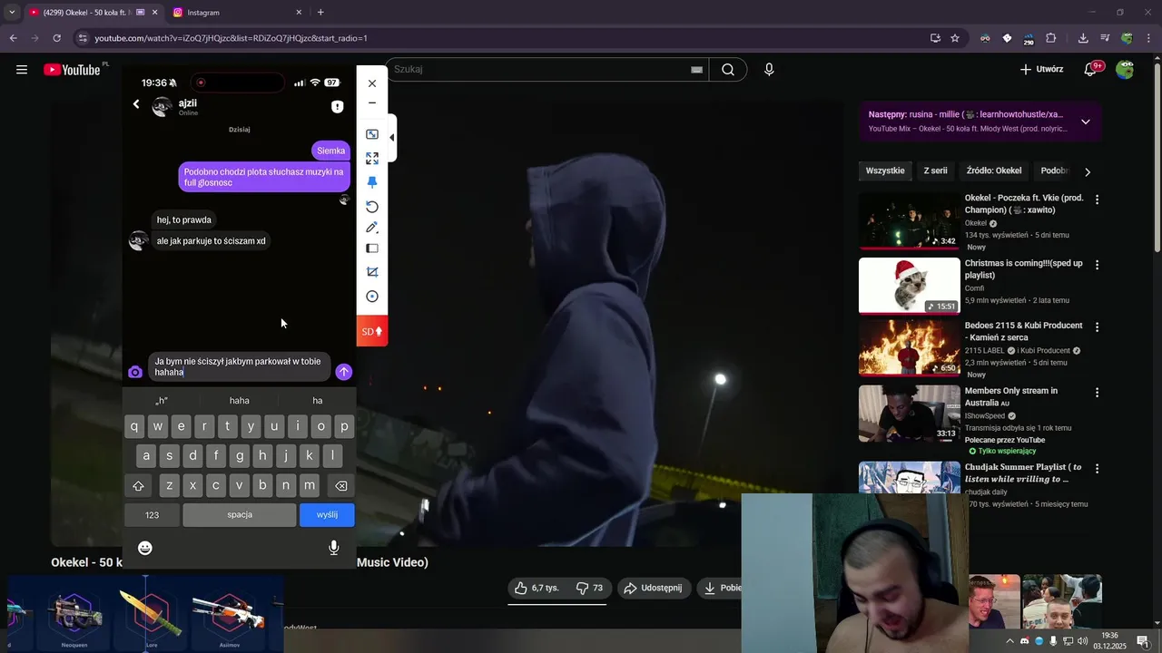Open options for Kamień z serca video
This screenshot has height=653, width=1162.
click(1097, 326)
